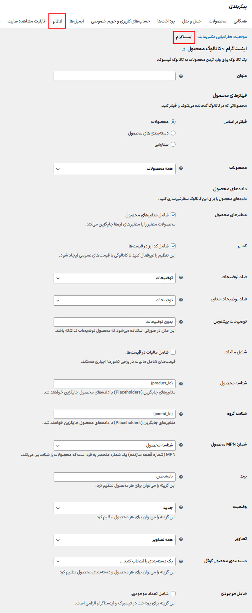The image size is (252, 613).
Task: Select the سفارشی filter radio button
Action: (173, 144)
